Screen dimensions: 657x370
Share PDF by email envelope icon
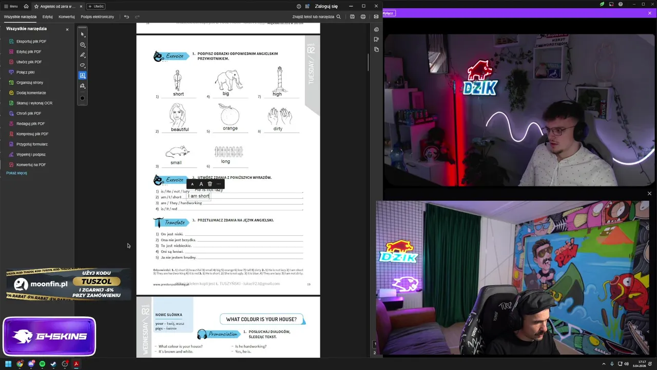tap(376, 16)
